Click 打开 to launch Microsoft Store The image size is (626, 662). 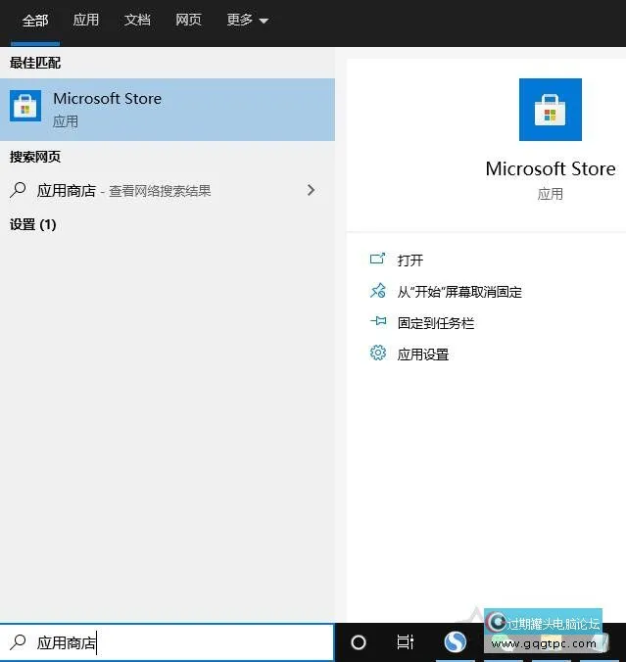tap(410, 260)
